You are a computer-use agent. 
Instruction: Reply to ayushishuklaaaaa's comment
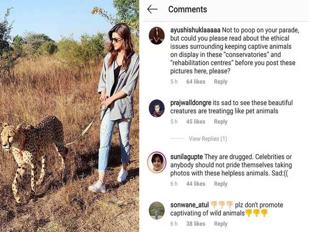pos(221,82)
